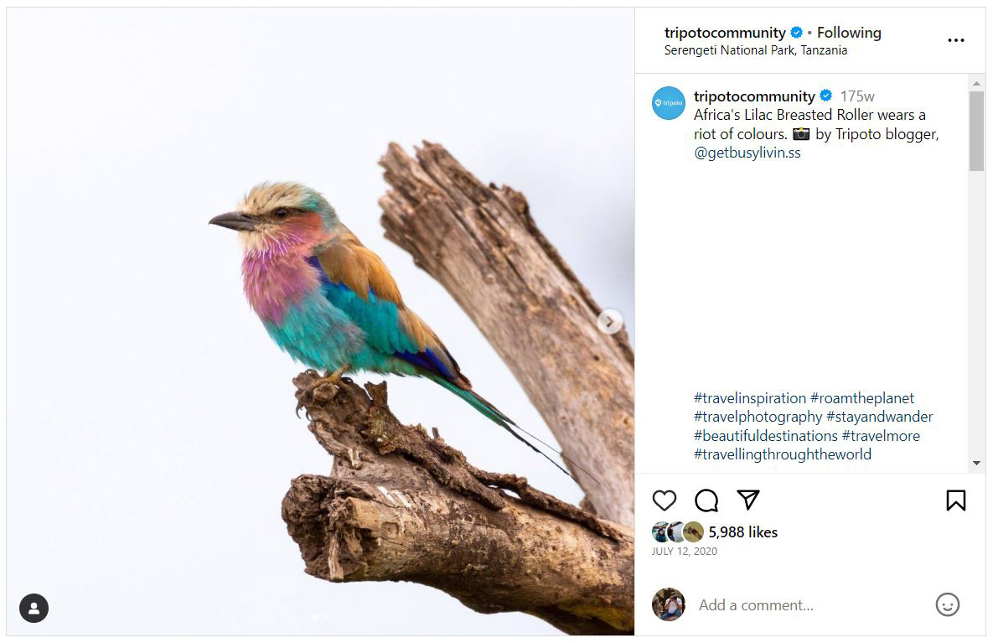Image resolution: width=993 pixels, height=643 pixels.
Task: Open the #beautifuldestinations hashtag
Action: click(x=766, y=436)
